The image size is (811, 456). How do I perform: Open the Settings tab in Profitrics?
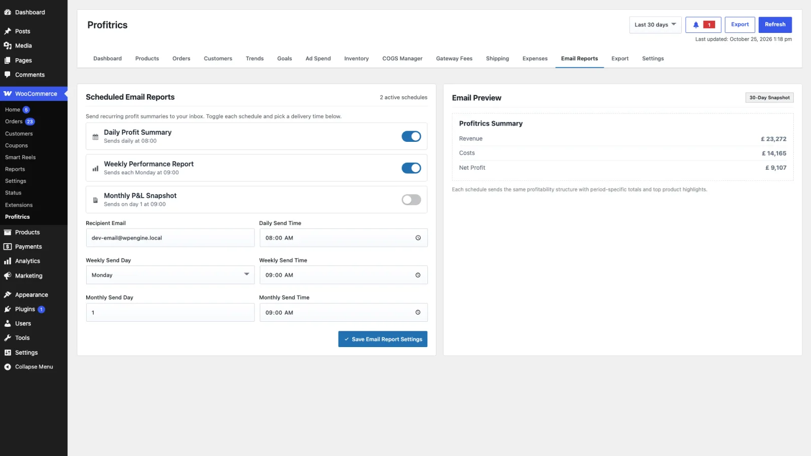(653, 59)
